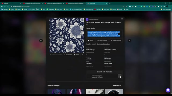The image size is (172, 96).
Task: Switch to Leonardo Ai Patterns Complete tab
Action: [x=76, y=3]
